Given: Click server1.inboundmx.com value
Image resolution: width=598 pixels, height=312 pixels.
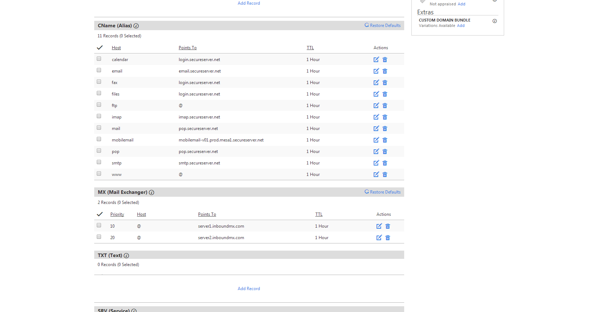Looking at the screenshot, I should tap(221, 226).
